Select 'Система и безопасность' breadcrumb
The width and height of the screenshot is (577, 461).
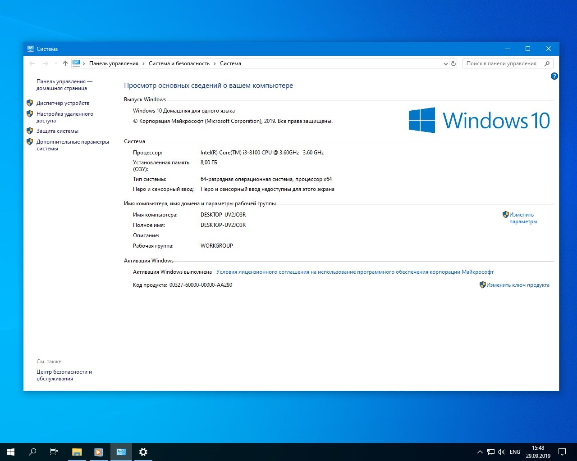pos(179,63)
